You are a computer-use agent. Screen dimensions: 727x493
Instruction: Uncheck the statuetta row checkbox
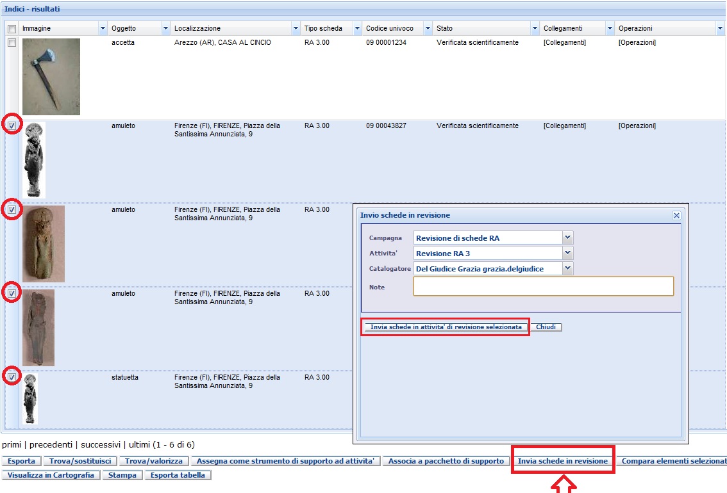pyautogui.click(x=12, y=377)
